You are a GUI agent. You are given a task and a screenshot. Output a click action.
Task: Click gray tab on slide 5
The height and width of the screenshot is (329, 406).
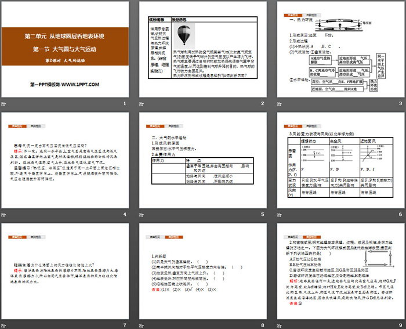174,126
